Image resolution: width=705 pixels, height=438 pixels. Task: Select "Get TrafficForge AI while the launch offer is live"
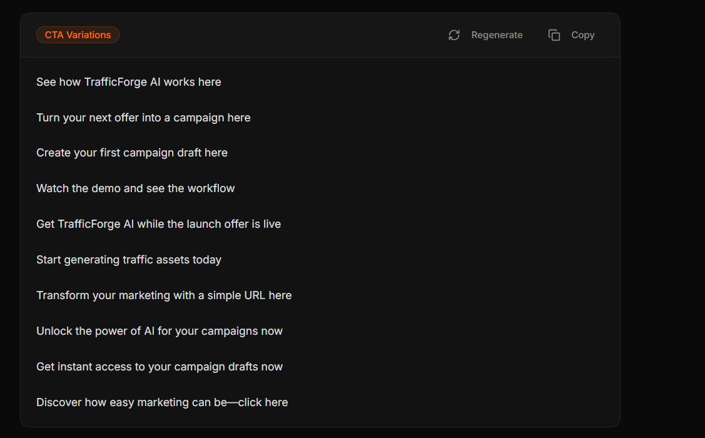pos(158,224)
